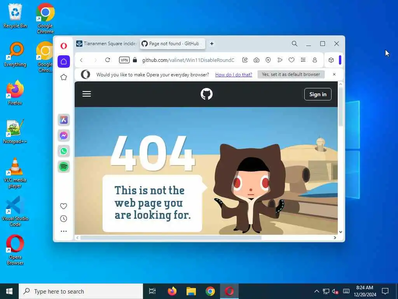
Task: Select the Visual Studio Code desktop icon
Action: 15,211
